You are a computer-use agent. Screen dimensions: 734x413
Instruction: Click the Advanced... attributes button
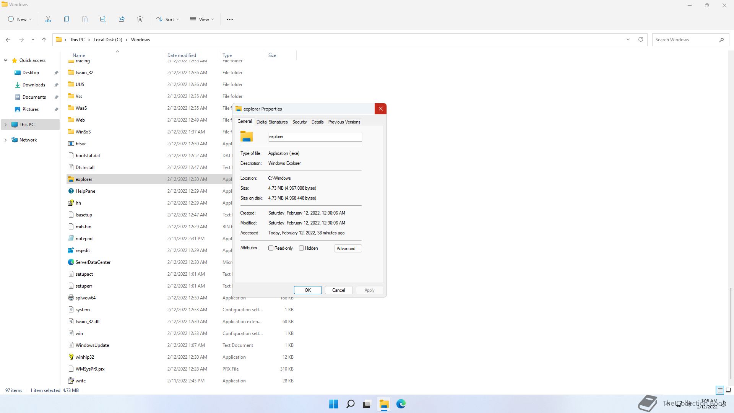(348, 249)
